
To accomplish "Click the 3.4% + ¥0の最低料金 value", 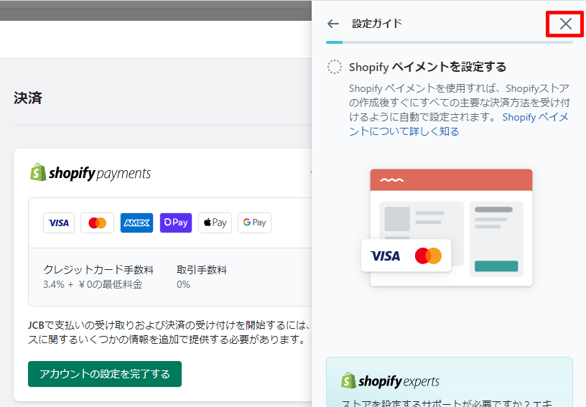I will [x=93, y=284].
